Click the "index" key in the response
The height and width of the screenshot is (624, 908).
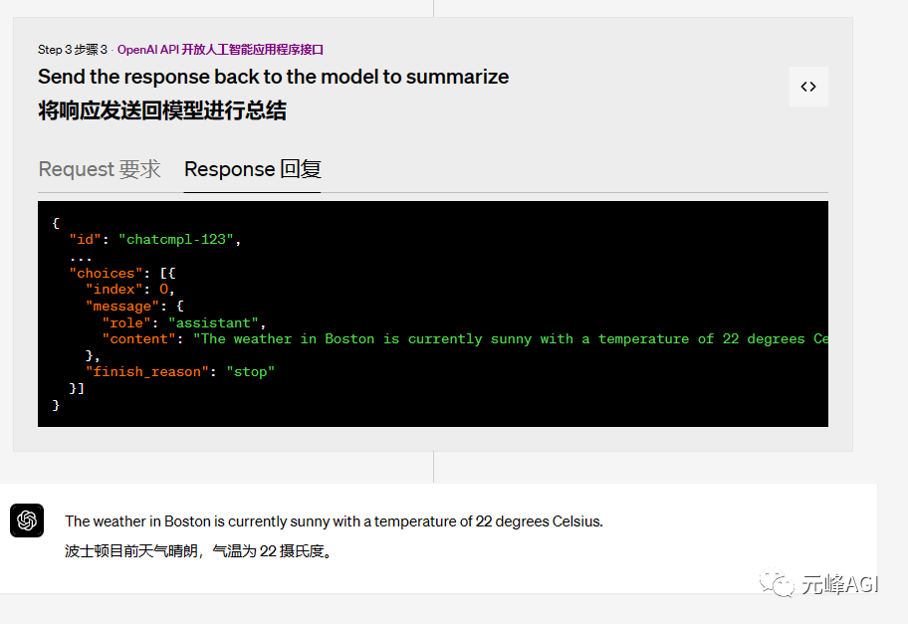[117, 290]
